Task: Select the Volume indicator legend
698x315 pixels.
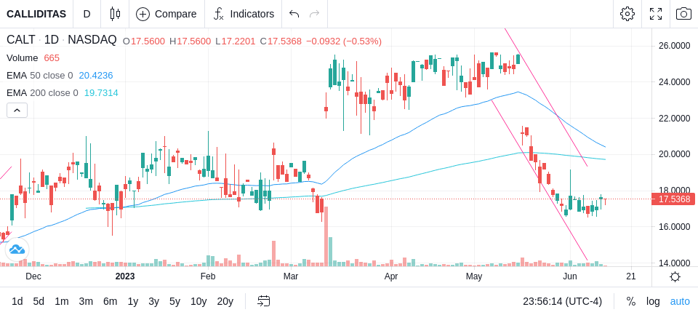Action: pos(23,58)
